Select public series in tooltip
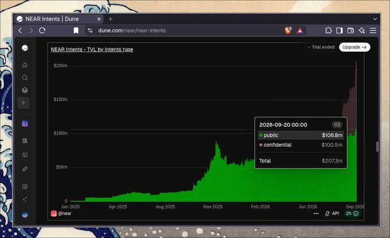Image resolution: width=390 pixels, height=238 pixels. [301, 135]
